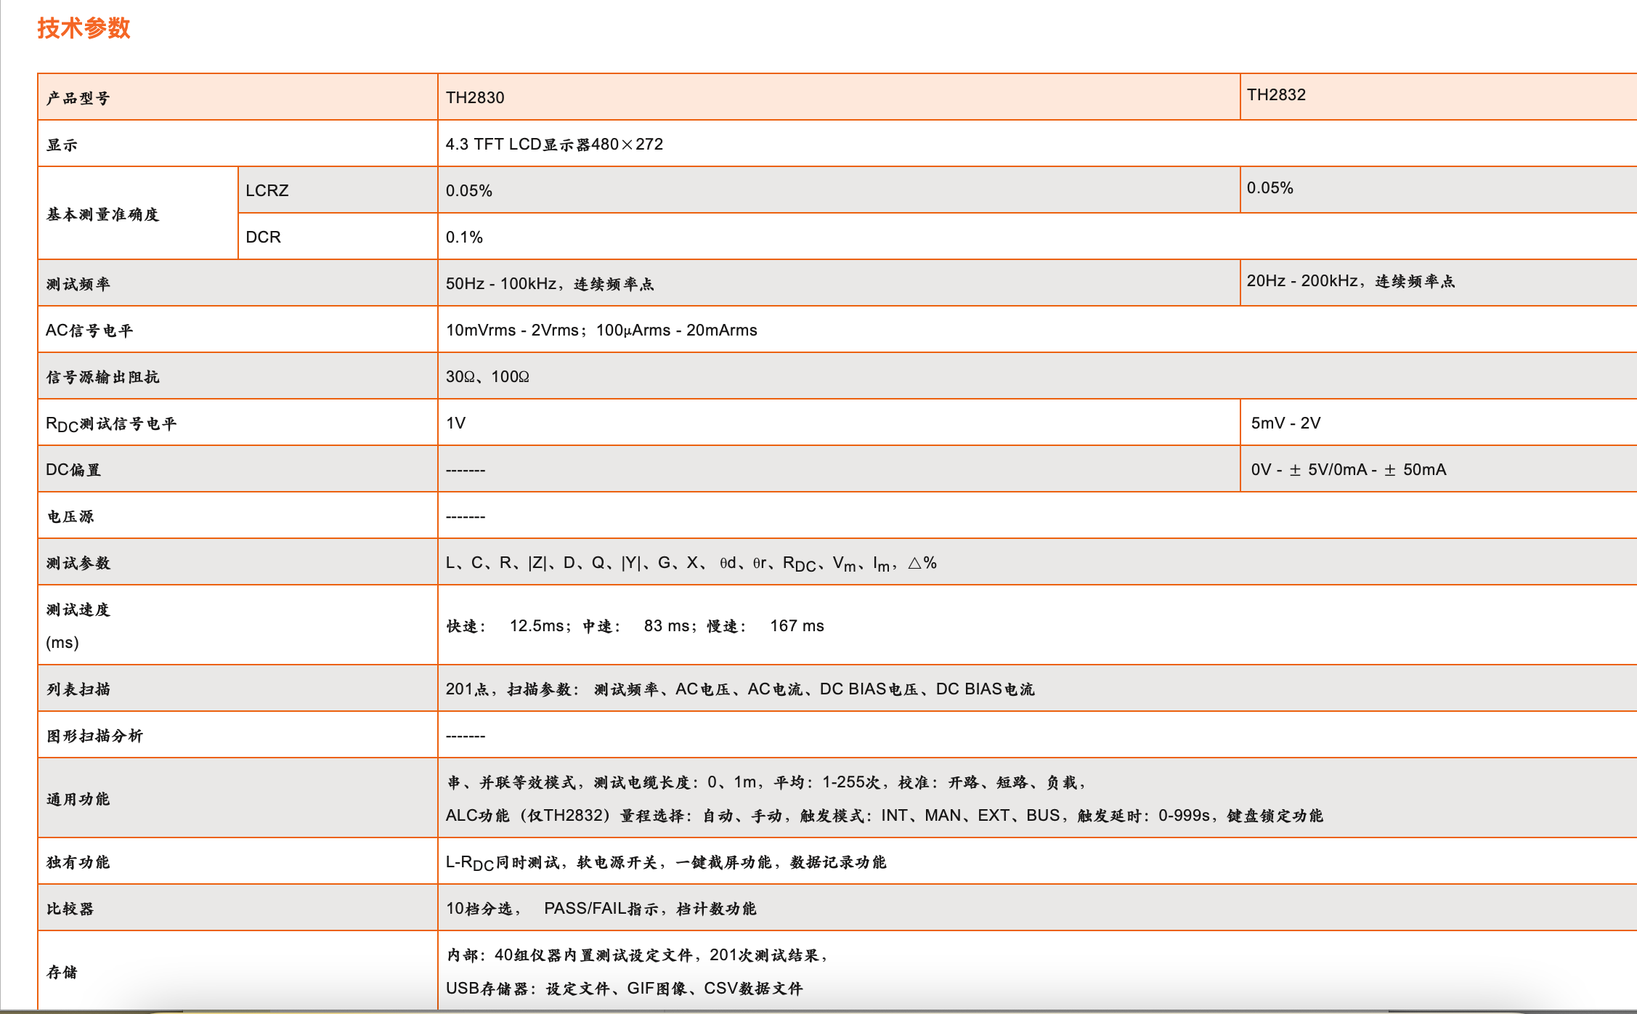
Task: Click the 列表扫描 row label
Action: (x=78, y=689)
